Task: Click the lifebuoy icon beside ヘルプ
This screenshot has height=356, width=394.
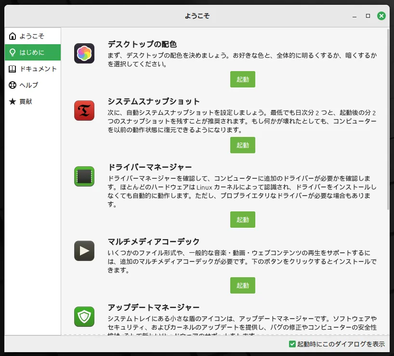Action: click(13, 85)
